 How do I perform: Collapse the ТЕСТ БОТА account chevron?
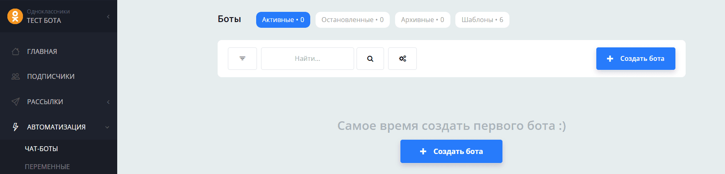108,16
